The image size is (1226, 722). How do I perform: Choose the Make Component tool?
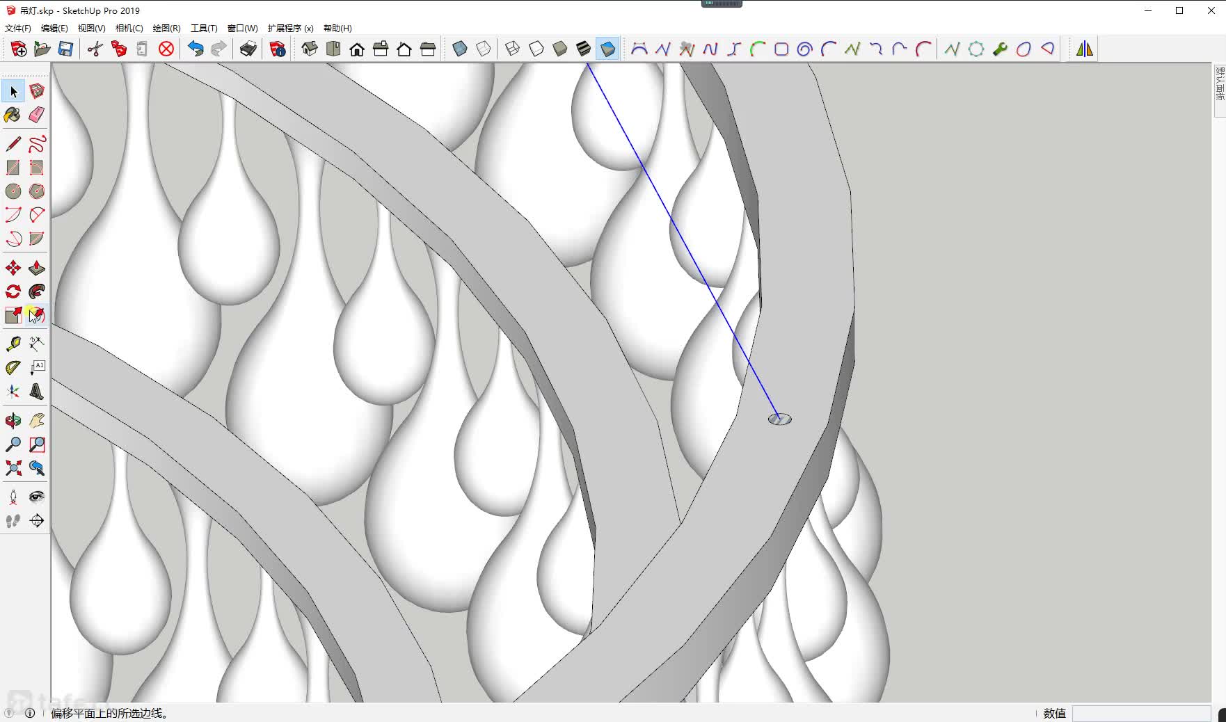click(37, 91)
